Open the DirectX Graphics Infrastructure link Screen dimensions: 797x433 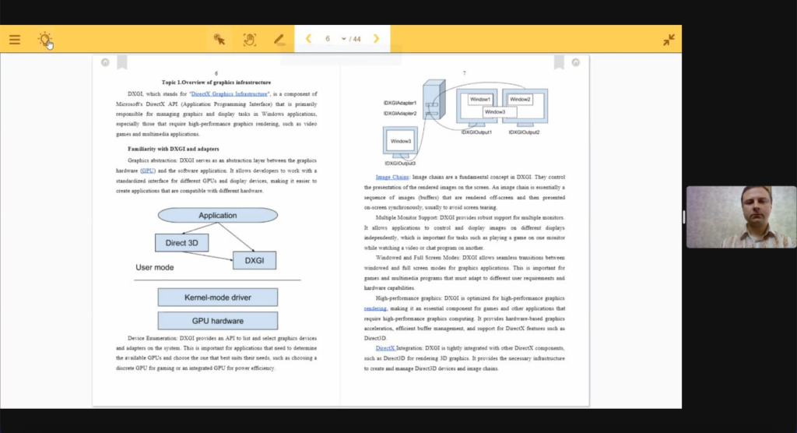coord(229,93)
